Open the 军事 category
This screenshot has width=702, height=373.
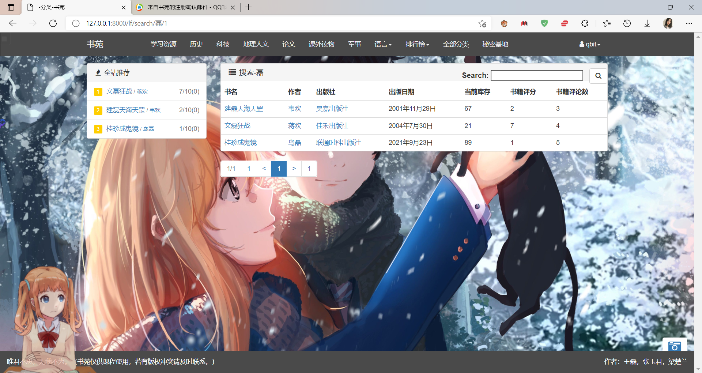(x=354, y=44)
